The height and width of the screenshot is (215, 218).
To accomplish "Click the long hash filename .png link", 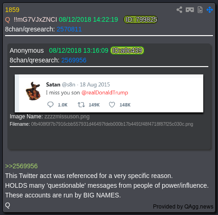I will pos(112,124).
